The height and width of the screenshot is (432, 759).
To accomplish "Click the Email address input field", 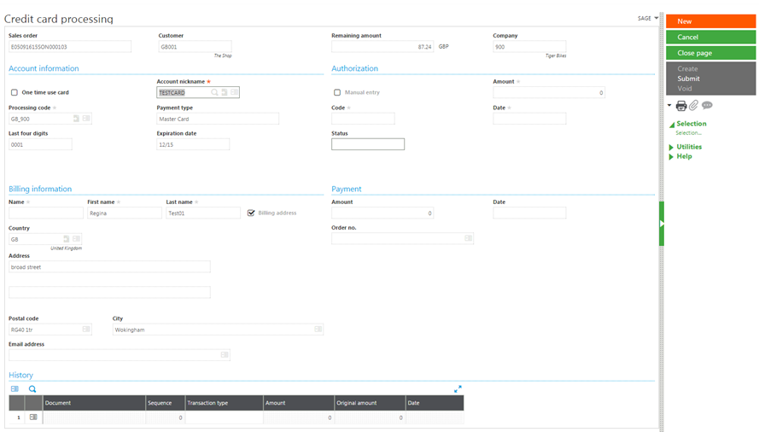I will pos(114,354).
